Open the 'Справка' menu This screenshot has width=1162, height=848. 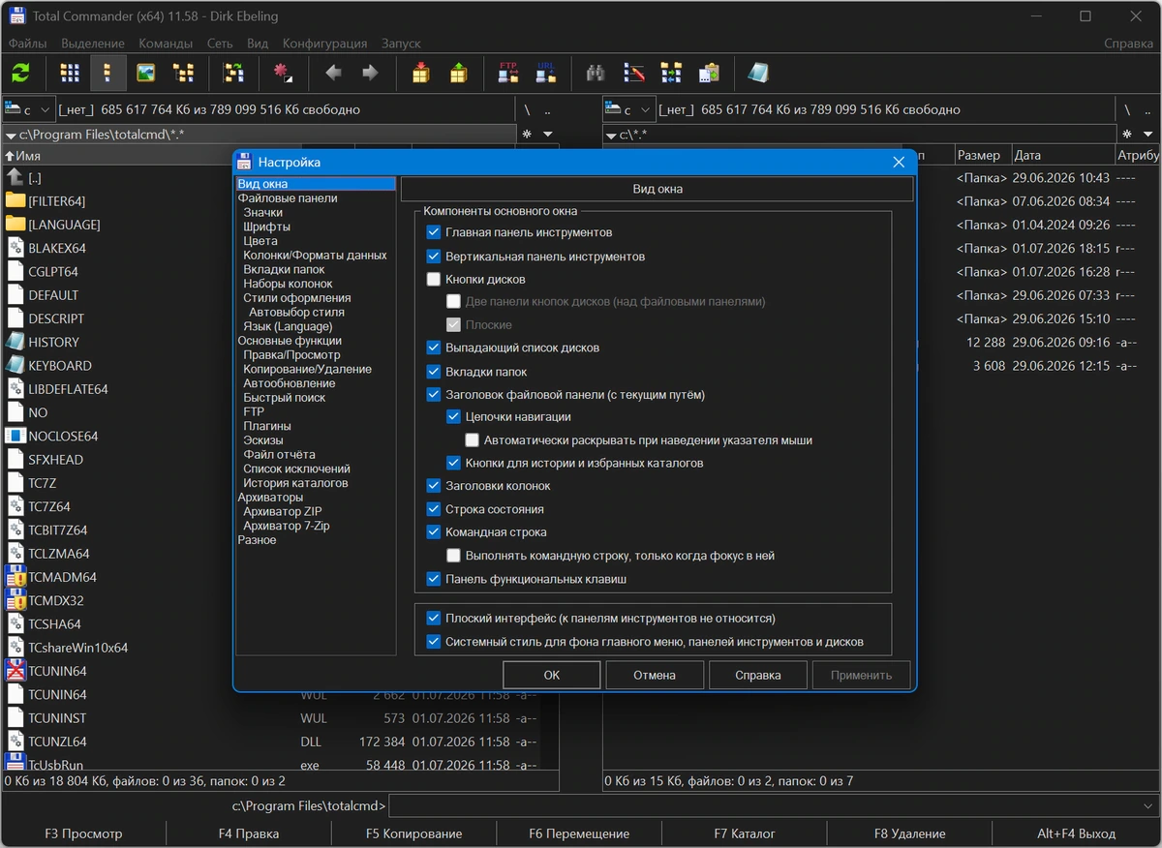1128,44
